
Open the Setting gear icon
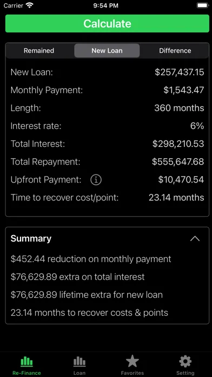(186, 361)
